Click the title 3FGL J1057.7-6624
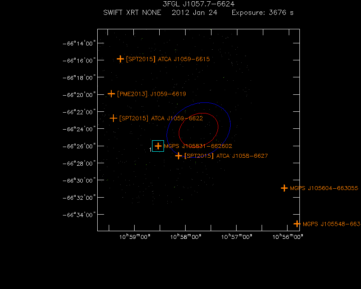361x289 pixels. (198, 4)
